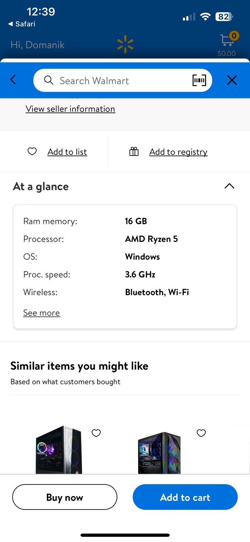Tap the Buy now button
This screenshot has width=250, height=542.
tap(65, 497)
